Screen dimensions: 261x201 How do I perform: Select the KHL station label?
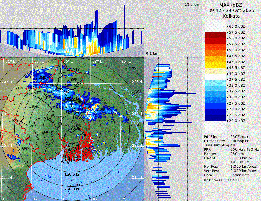[114, 120]
